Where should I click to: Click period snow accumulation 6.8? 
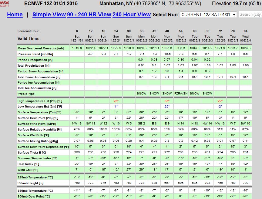click(x=167, y=71)
